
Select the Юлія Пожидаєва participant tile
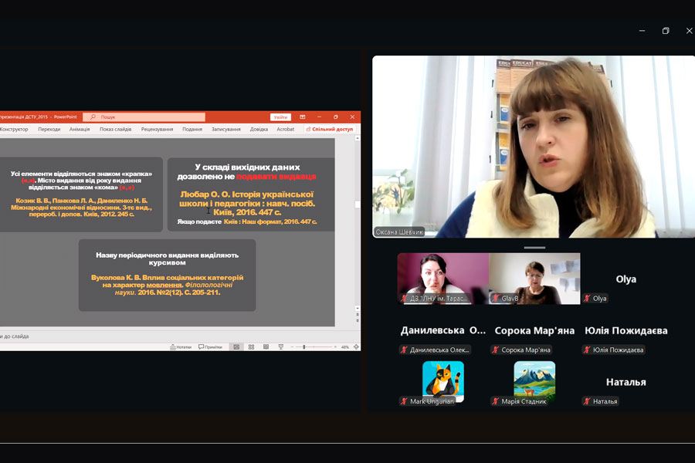[625, 330]
